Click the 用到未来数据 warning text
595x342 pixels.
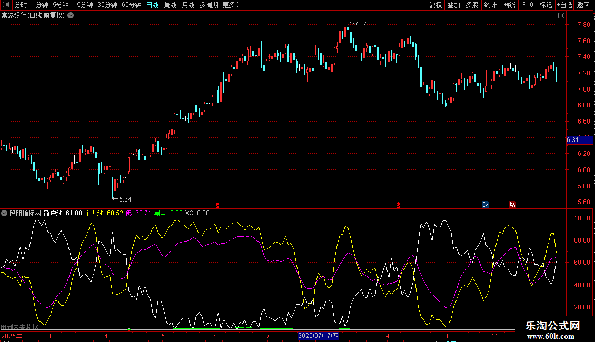pos(19,327)
